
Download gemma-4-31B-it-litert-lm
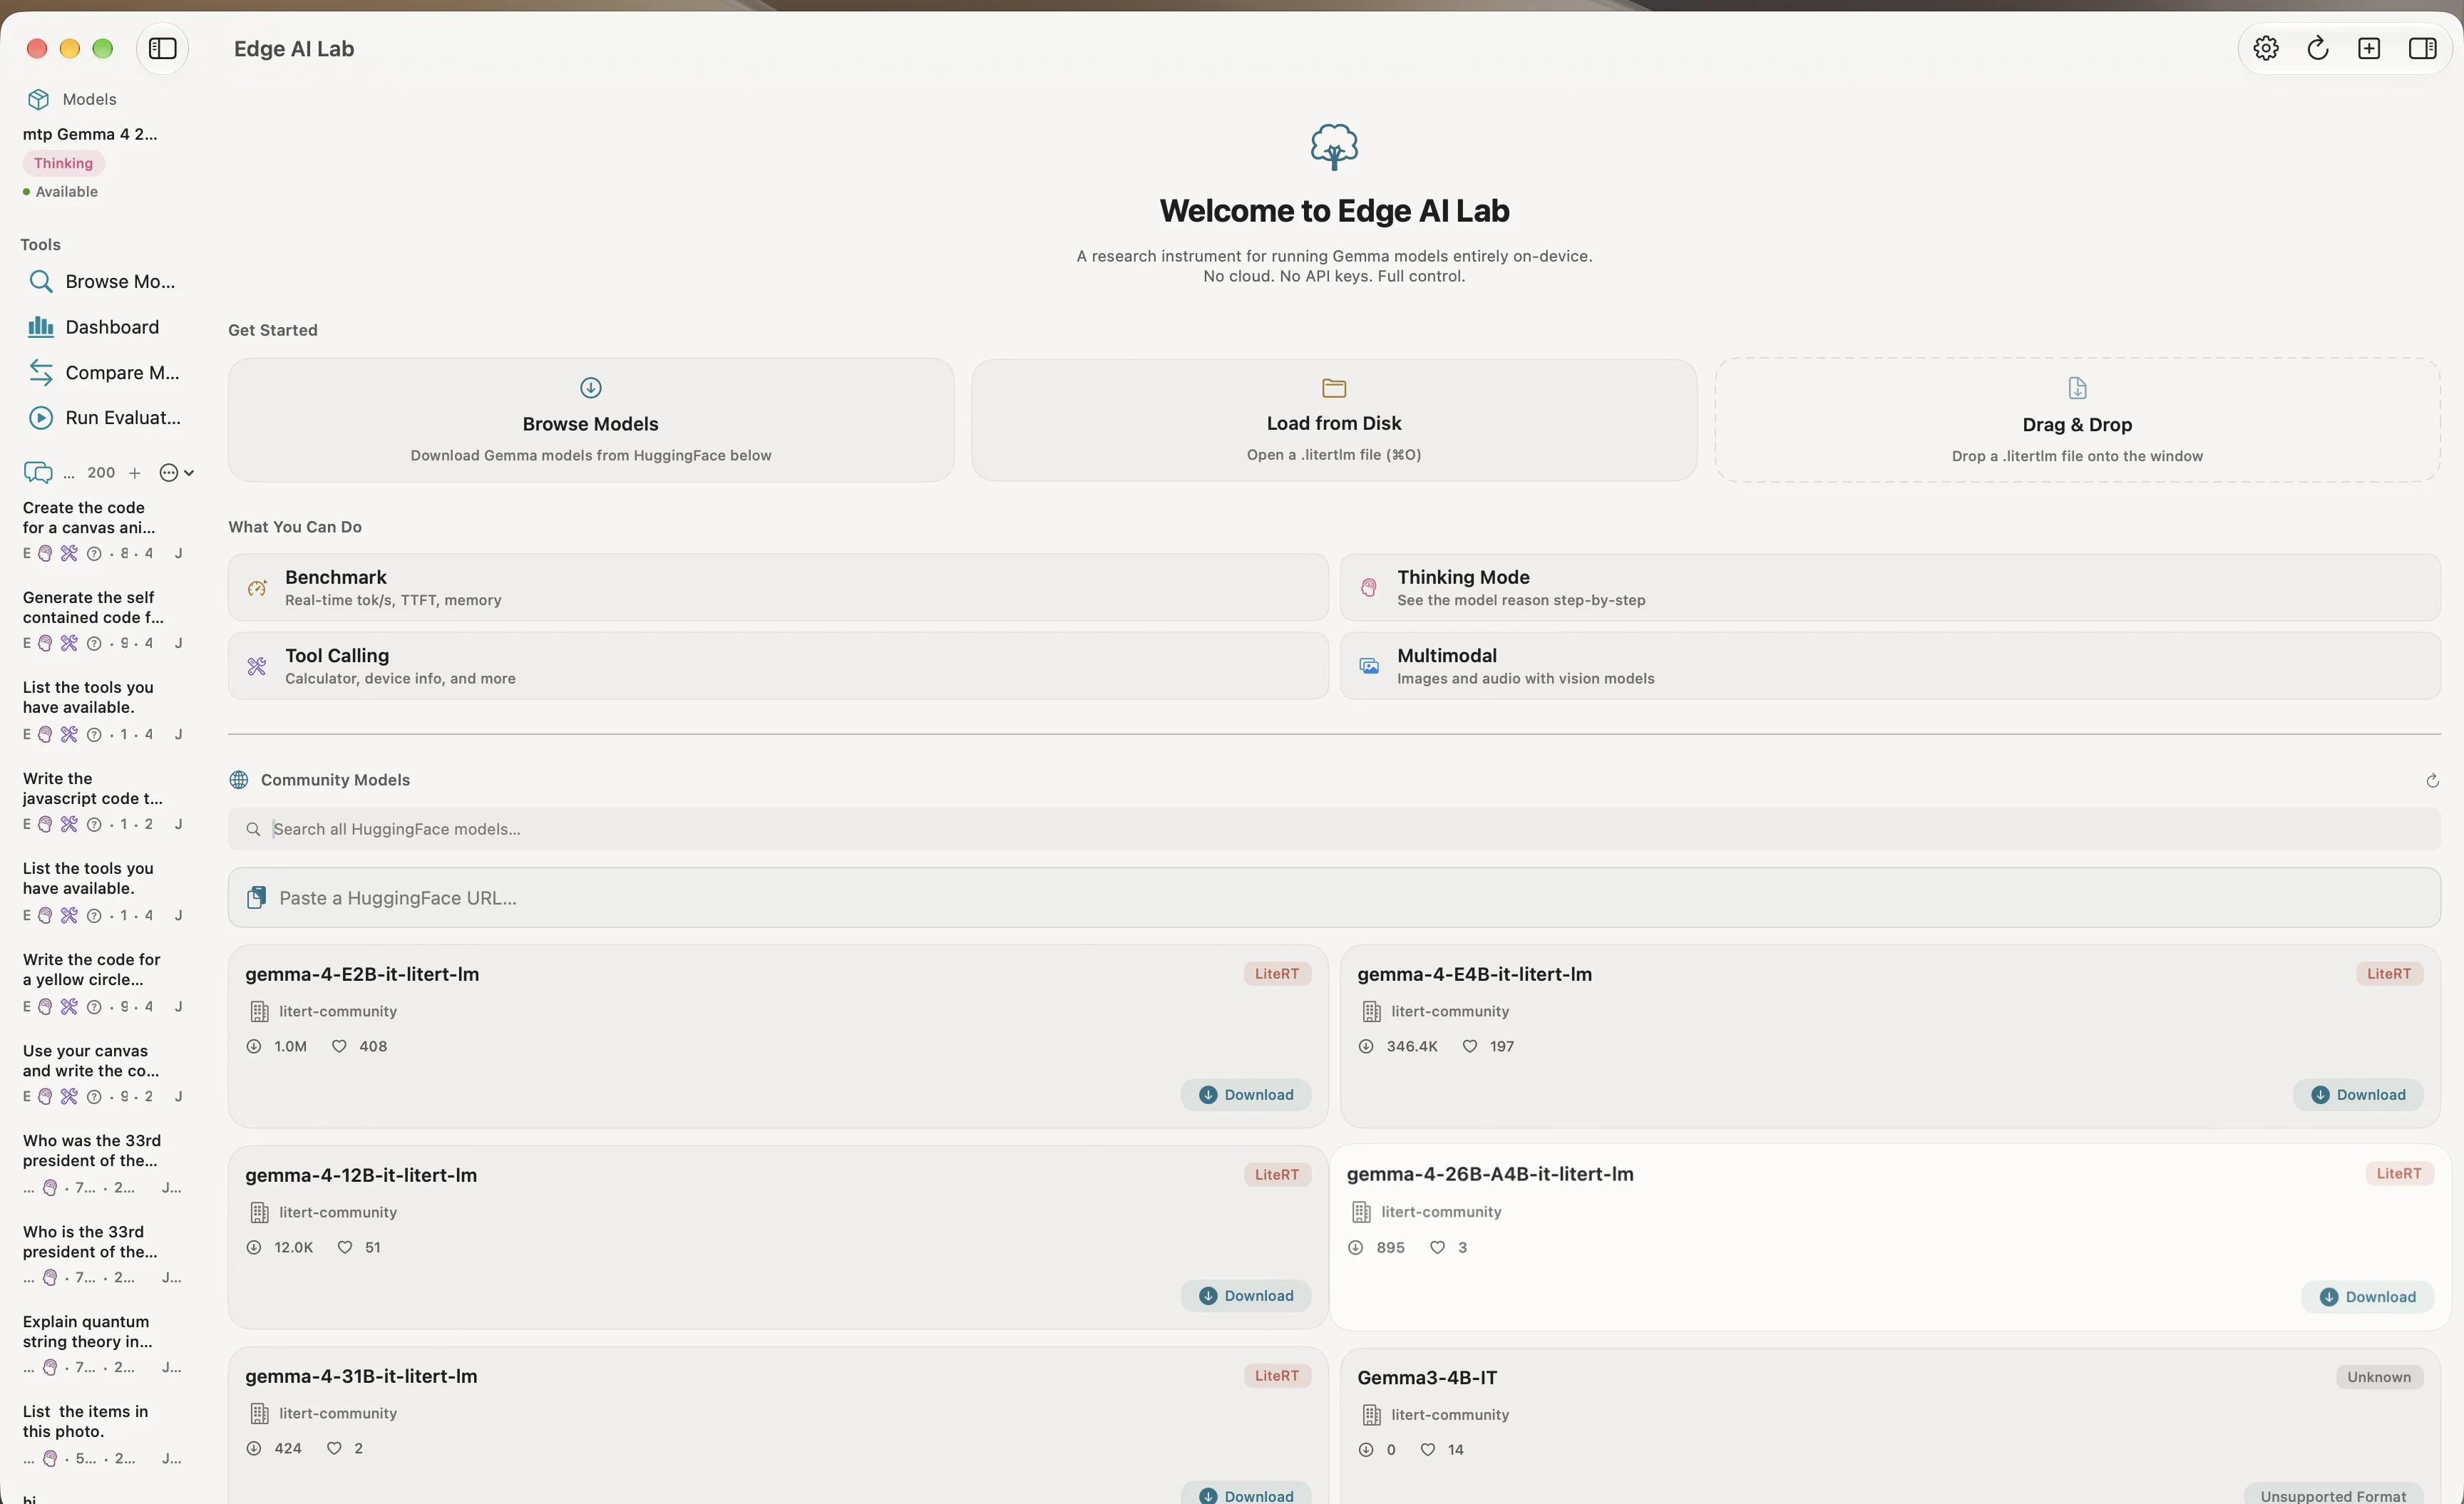point(1246,1494)
